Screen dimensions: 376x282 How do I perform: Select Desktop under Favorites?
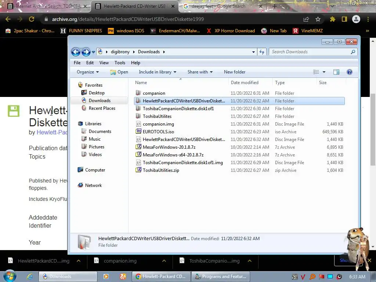[x=93, y=93]
